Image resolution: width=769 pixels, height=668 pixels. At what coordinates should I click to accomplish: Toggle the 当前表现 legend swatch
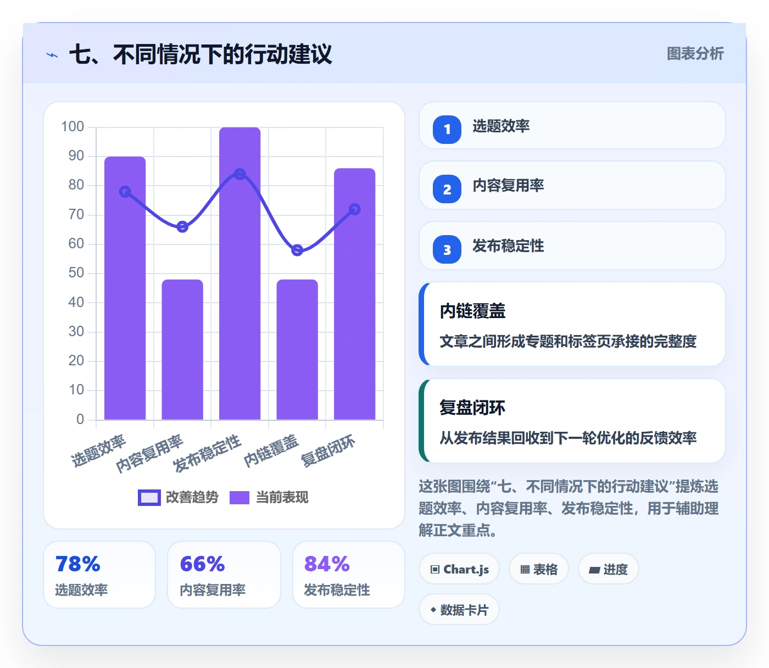tap(239, 497)
